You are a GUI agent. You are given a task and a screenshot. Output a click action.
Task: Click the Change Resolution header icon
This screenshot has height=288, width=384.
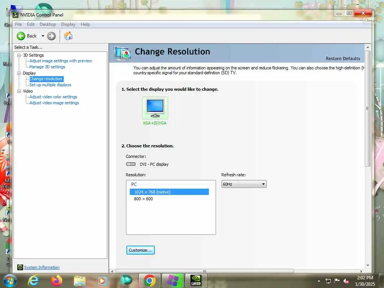123,53
